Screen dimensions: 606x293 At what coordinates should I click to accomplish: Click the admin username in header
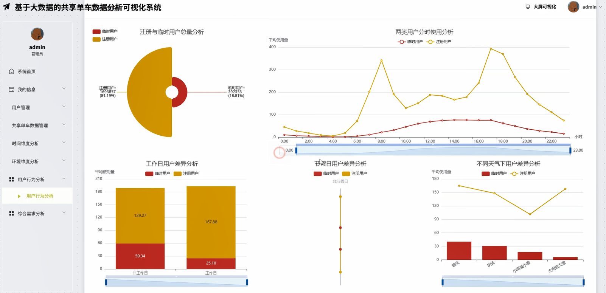coord(589,7)
